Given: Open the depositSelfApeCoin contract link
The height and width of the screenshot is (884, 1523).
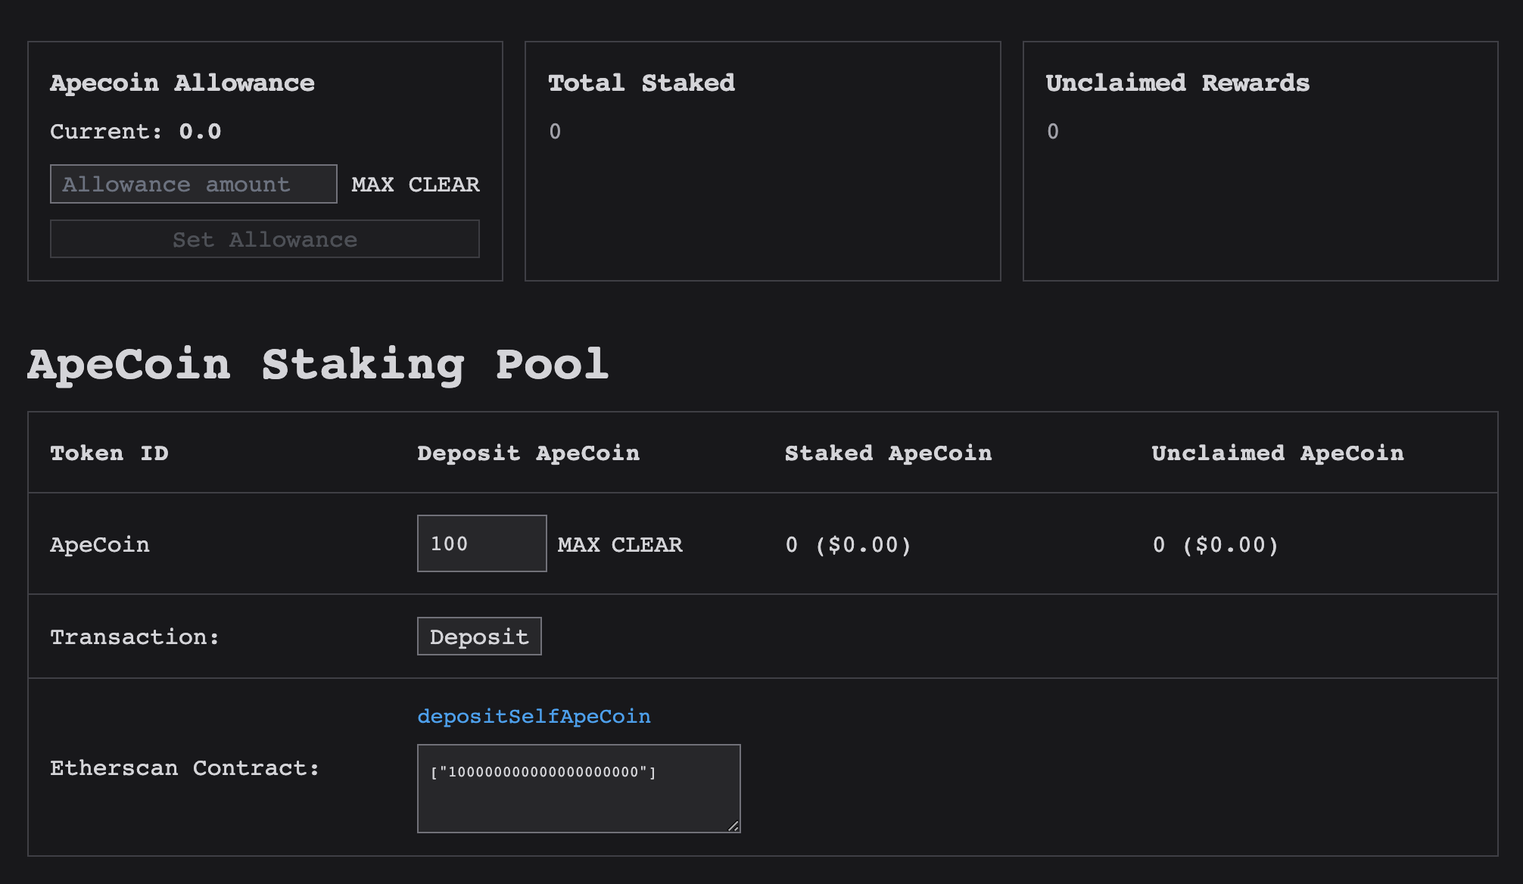Looking at the screenshot, I should (534, 716).
